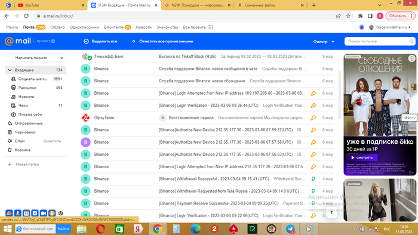
Task: Open the video calls icon in sidebar footer
Action: click(x=43, y=213)
